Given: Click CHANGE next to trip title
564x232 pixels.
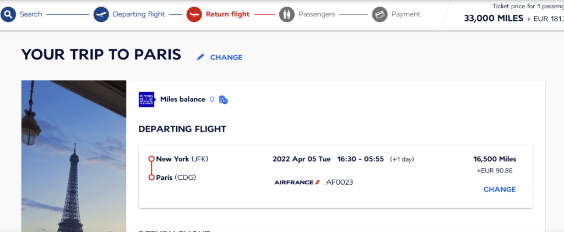Looking at the screenshot, I should click(226, 58).
